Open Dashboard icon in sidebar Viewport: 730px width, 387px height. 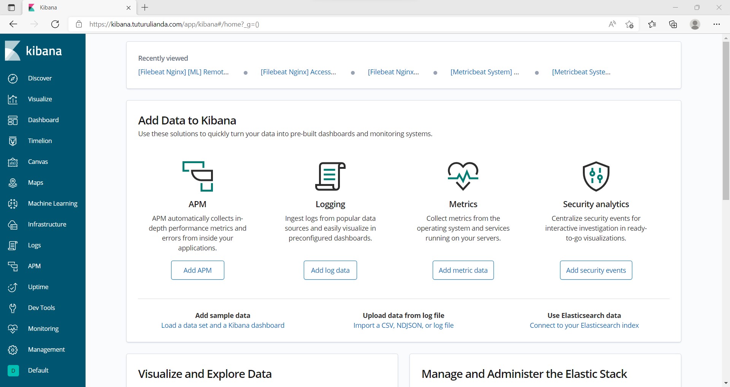coord(13,120)
